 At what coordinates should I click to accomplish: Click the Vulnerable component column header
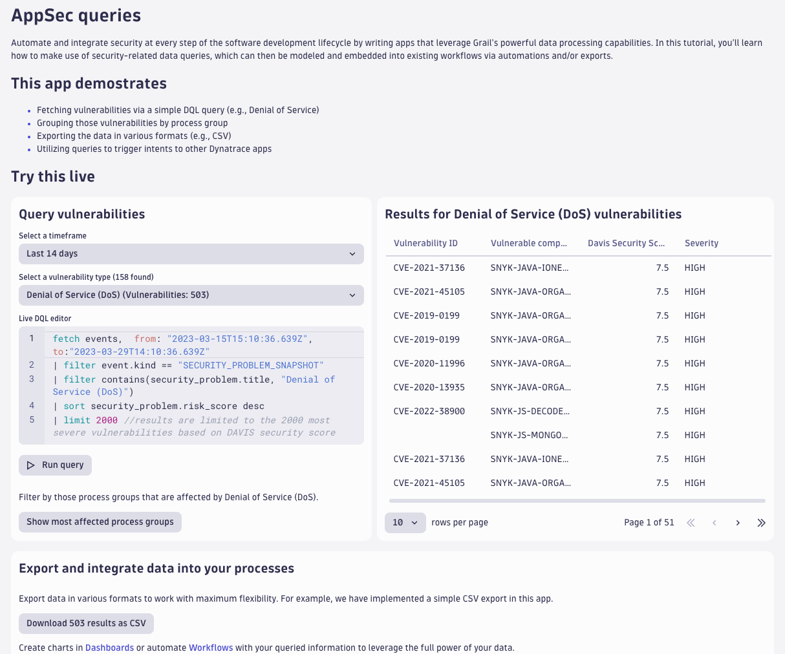click(x=529, y=244)
